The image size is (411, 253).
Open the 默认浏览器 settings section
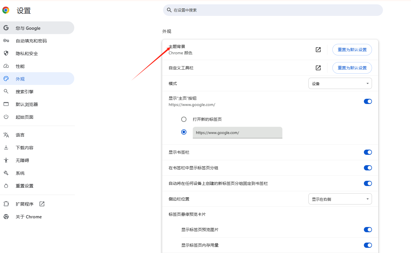37,104
